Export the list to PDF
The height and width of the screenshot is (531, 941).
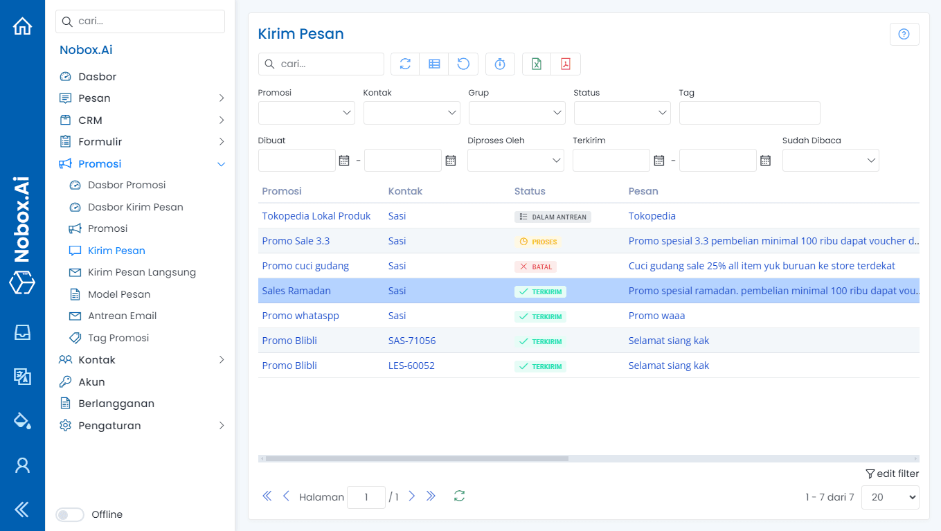pyautogui.click(x=566, y=64)
